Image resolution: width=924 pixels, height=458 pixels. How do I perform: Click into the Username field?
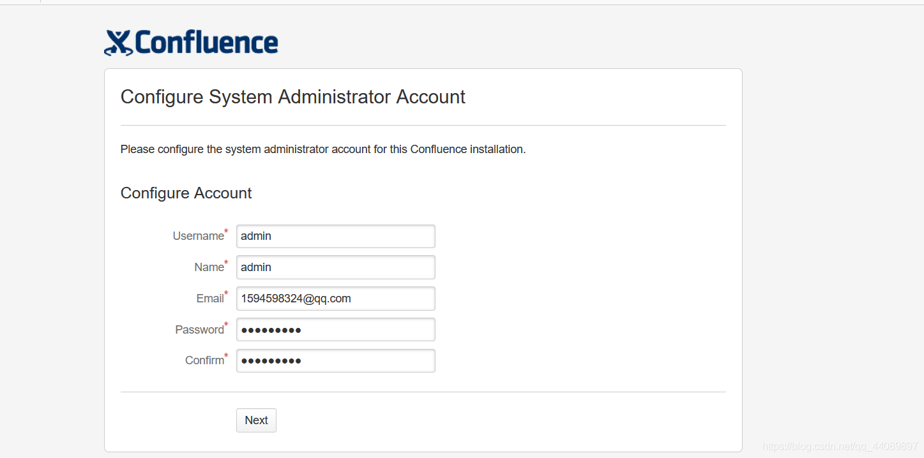pyautogui.click(x=336, y=236)
